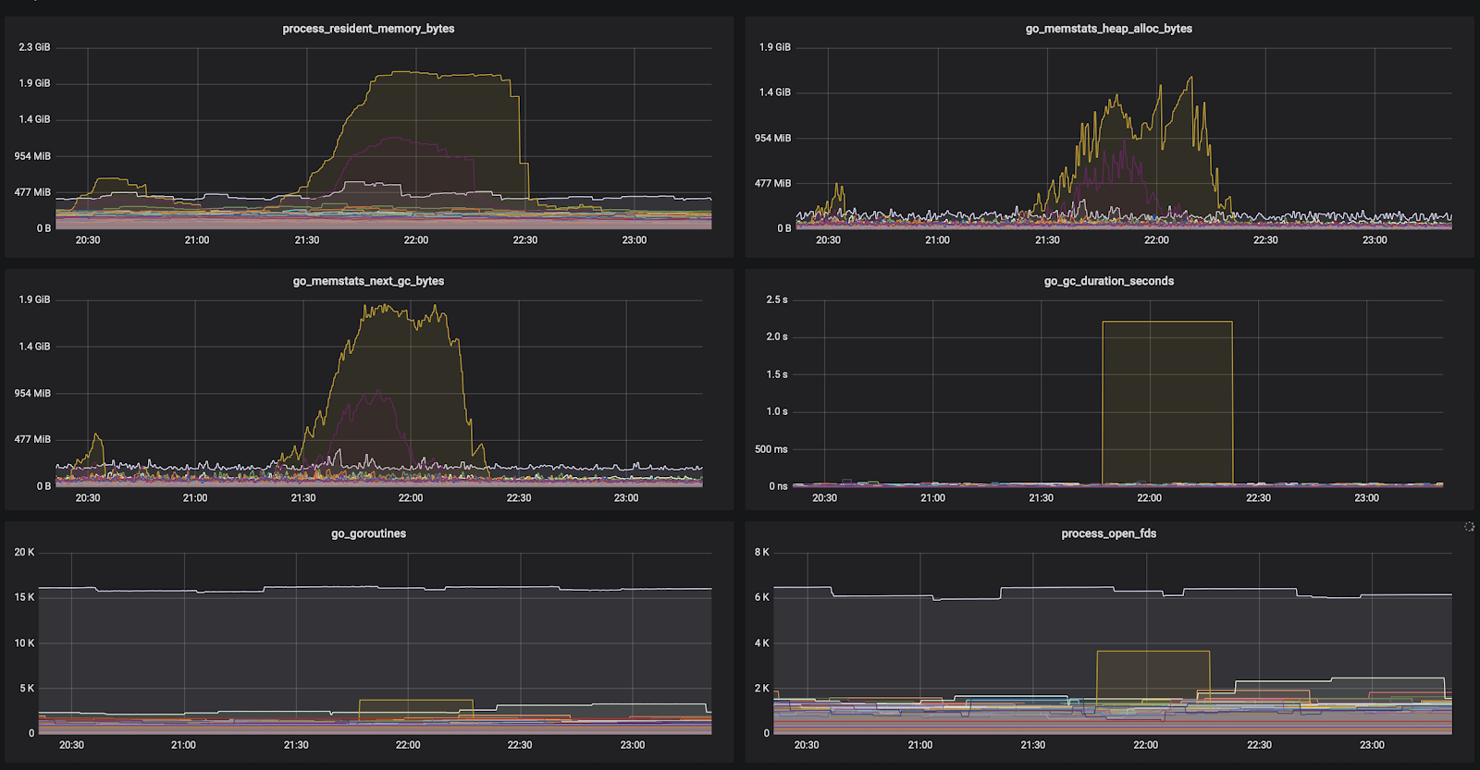Click the "0 ns" axis label
The width and height of the screenshot is (1480, 770).
pyautogui.click(x=779, y=486)
